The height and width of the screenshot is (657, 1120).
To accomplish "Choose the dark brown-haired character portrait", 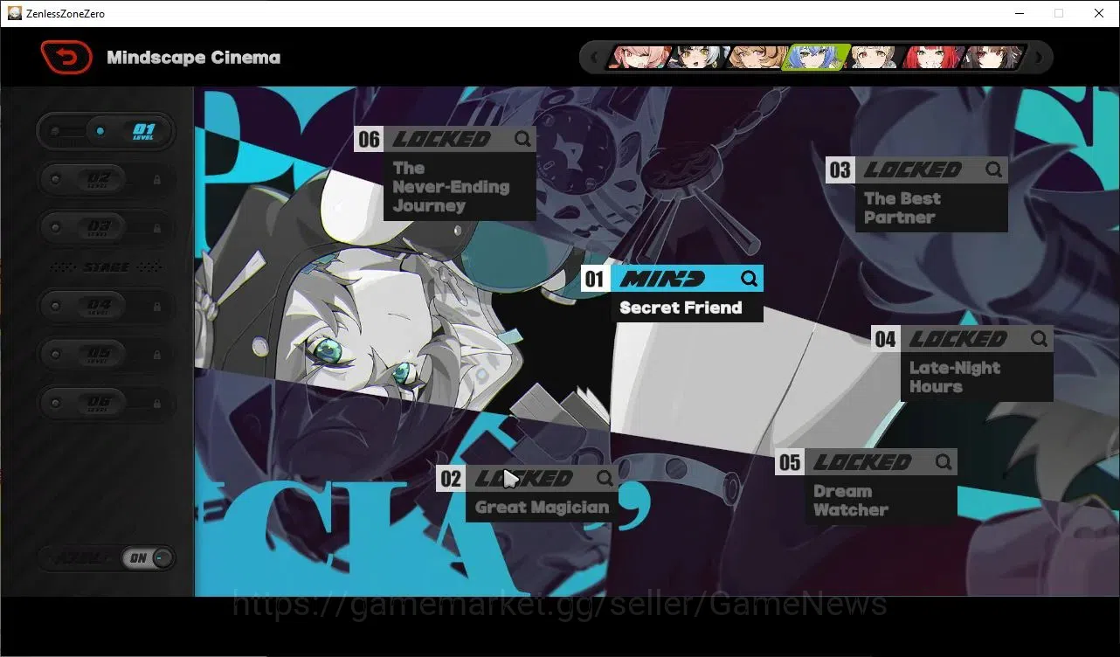I will click(993, 58).
